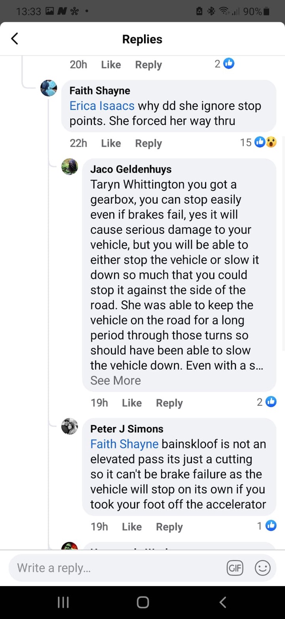Expand Jaco's comment with See More
The height and width of the screenshot is (619, 285).
coord(116,381)
